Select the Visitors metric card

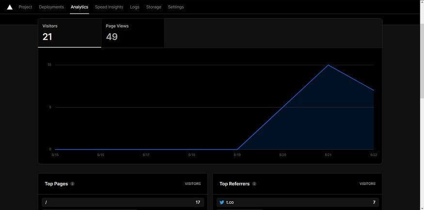pos(70,33)
